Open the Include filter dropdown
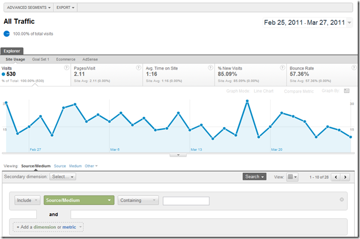This screenshot has width=360, height=239. click(x=27, y=200)
